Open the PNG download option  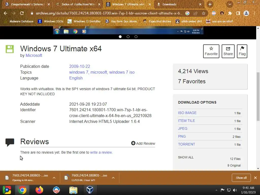[x=182, y=136]
